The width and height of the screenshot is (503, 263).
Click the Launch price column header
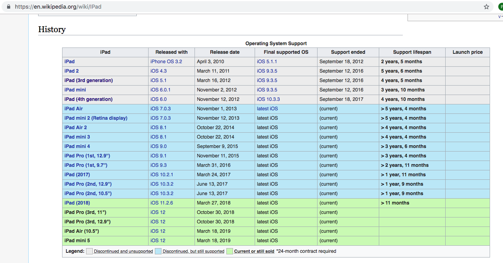point(468,52)
